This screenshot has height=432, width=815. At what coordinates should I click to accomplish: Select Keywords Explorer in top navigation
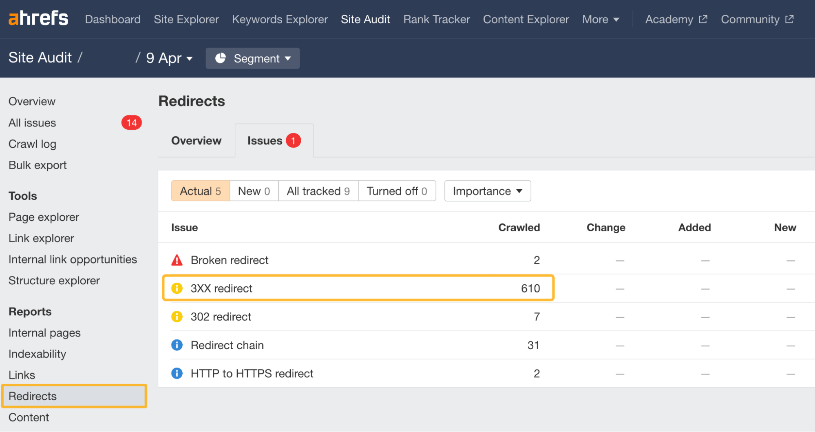280,19
